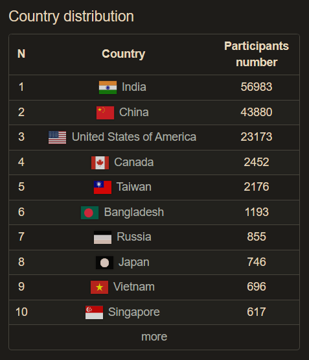Open the India country link
This screenshot has height=360, width=309.
(134, 87)
